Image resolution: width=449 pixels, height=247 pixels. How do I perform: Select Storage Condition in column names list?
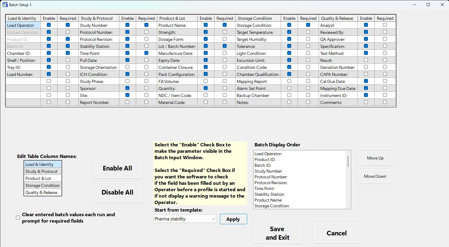click(x=43, y=185)
